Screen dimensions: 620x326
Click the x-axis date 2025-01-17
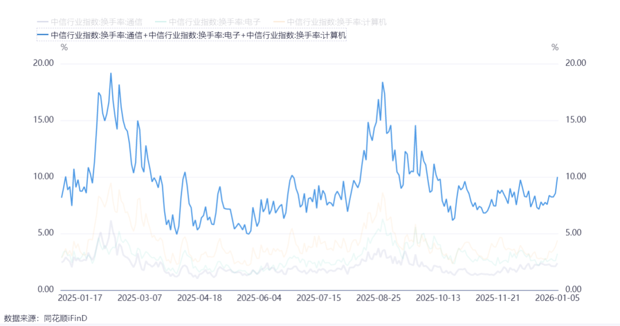(80, 297)
